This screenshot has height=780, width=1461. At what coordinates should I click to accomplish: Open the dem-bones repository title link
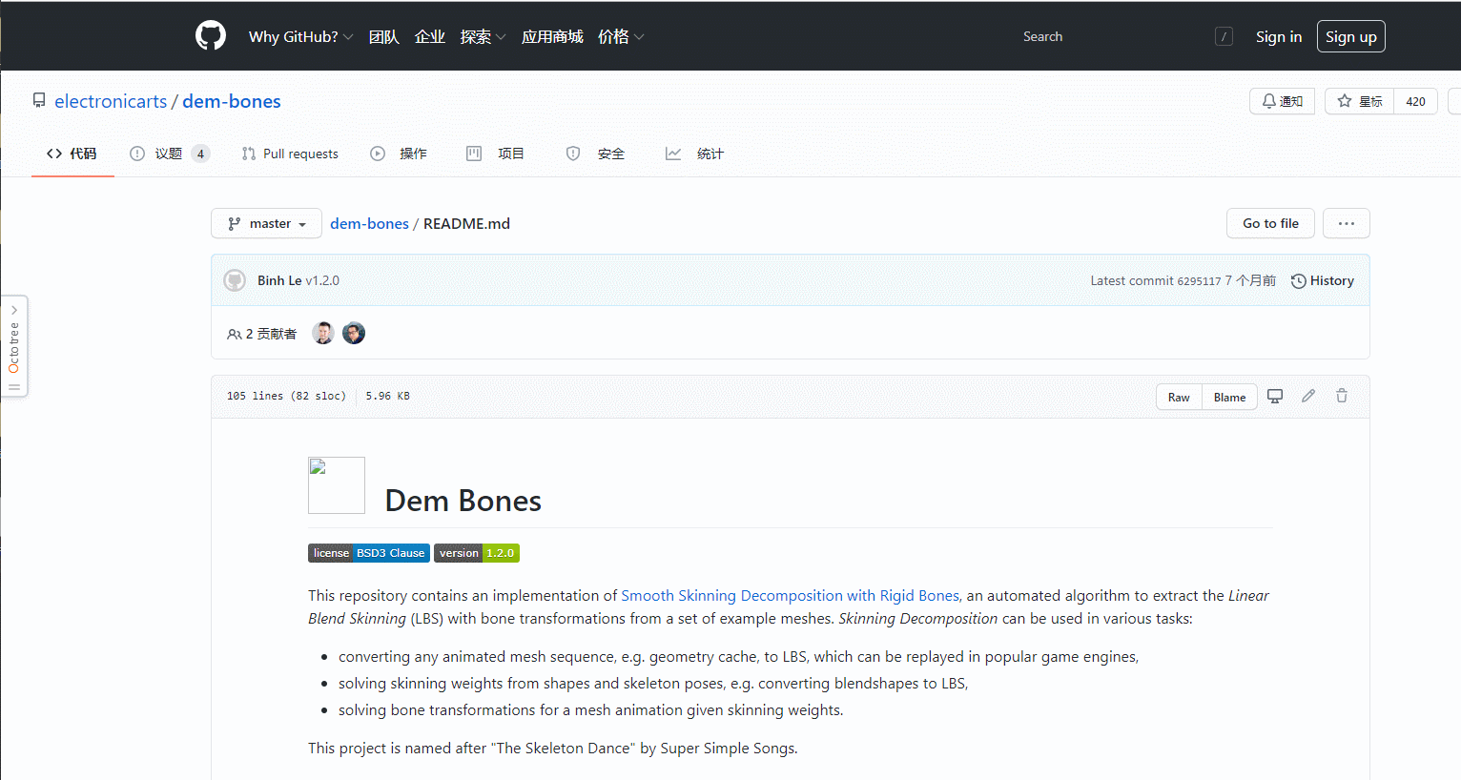232,101
